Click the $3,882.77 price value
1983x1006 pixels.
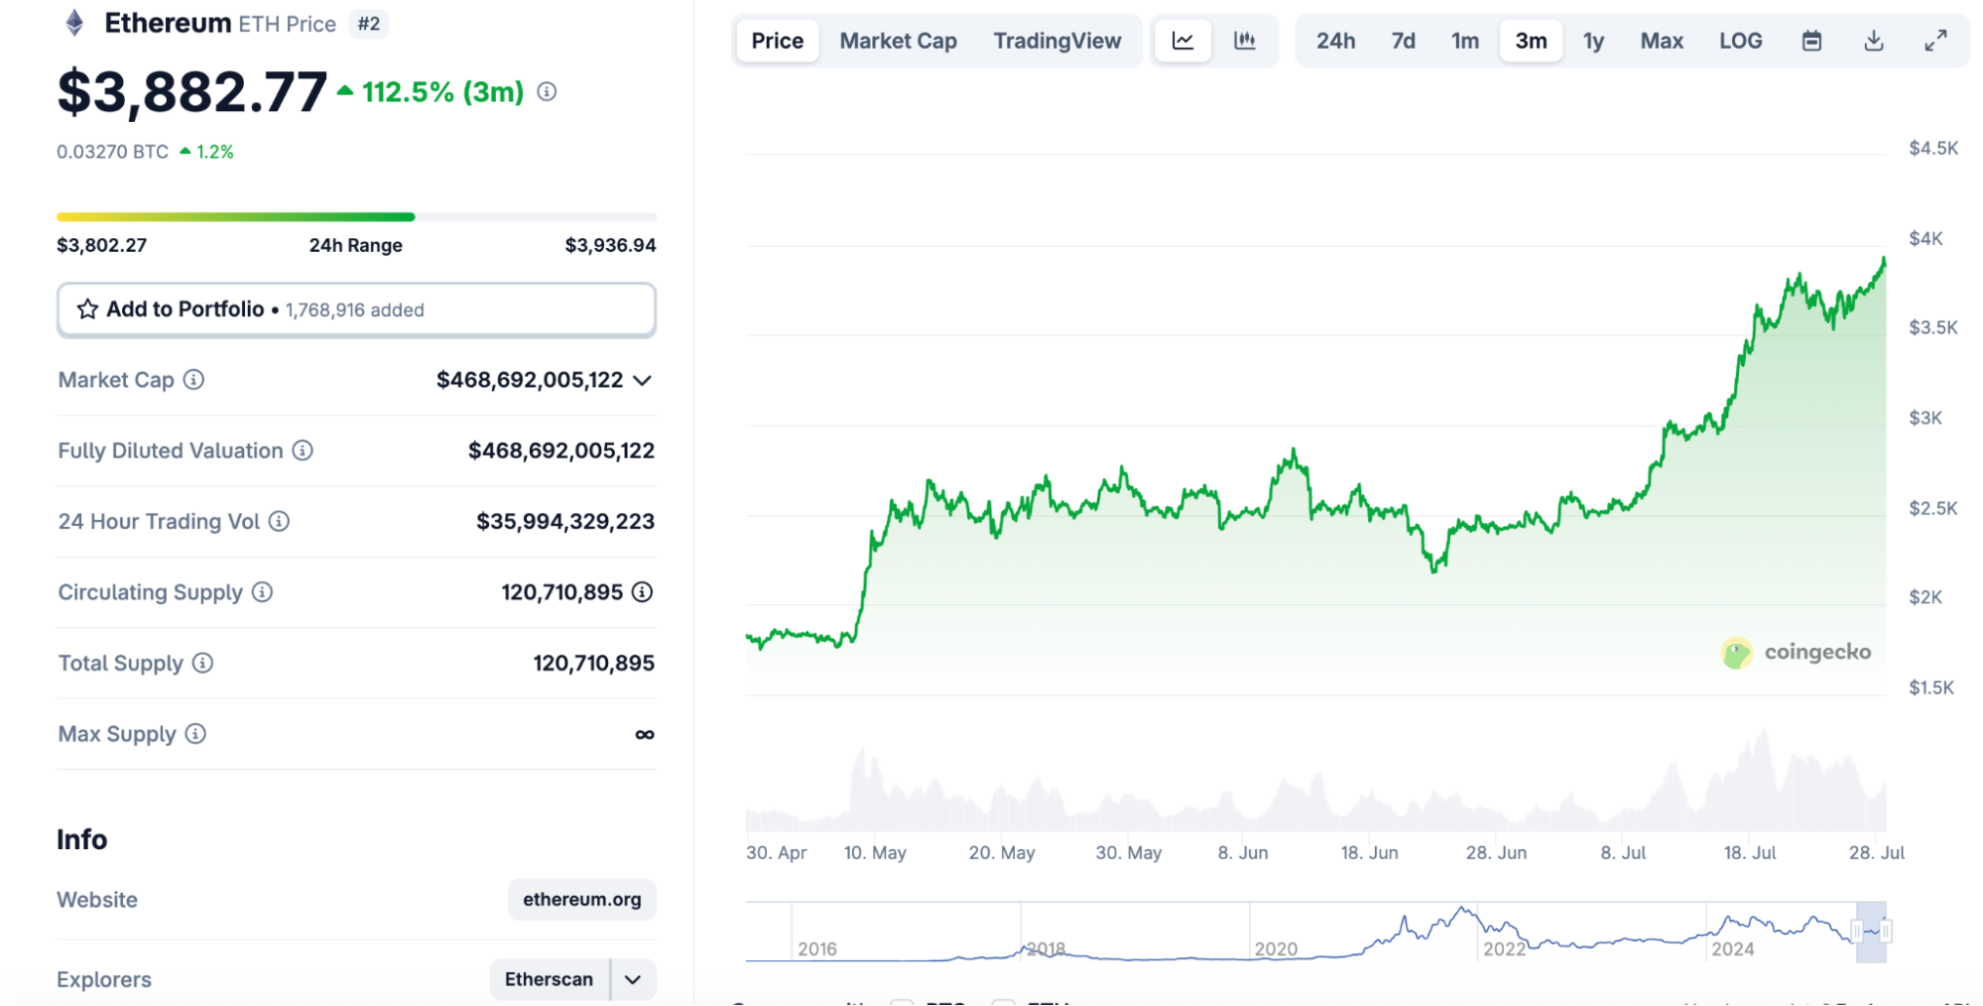click(191, 91)
